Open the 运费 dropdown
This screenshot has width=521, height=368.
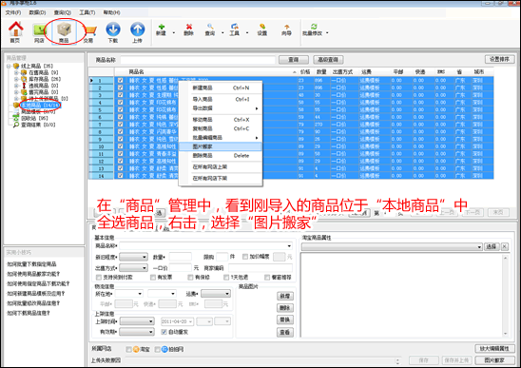(216, 294)
